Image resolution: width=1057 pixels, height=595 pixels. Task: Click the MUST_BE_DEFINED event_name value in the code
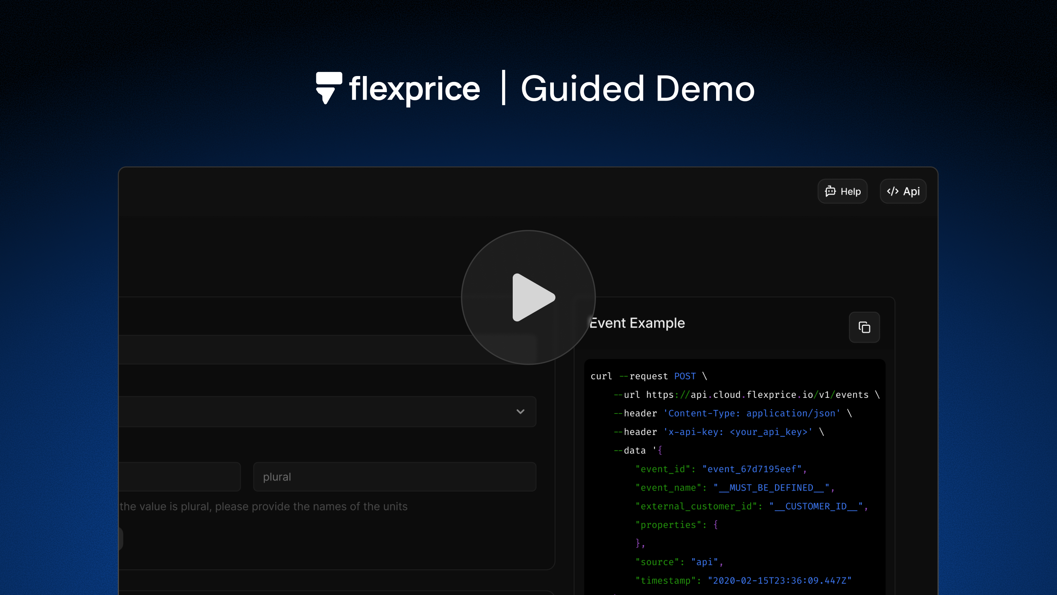tap(773, 487)
